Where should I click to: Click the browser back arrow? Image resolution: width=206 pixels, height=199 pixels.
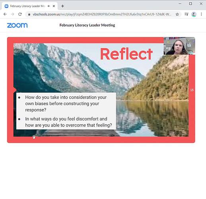5,14
